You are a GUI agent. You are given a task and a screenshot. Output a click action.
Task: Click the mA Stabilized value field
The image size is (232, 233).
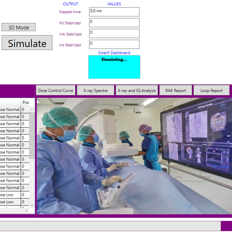pos(114,33)
